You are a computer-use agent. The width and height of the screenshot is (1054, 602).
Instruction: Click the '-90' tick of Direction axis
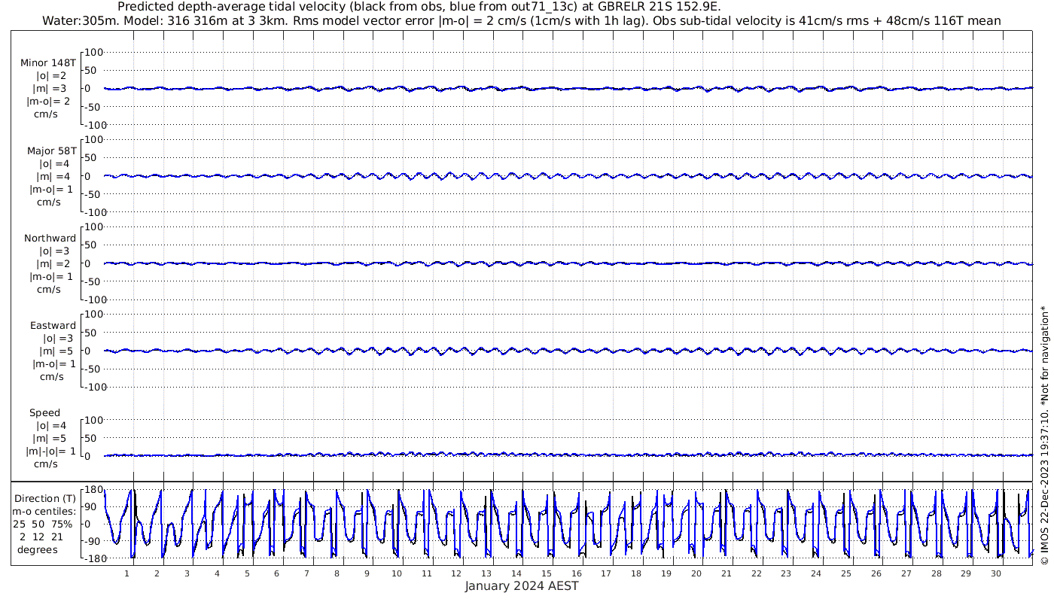tap(92, 541)
